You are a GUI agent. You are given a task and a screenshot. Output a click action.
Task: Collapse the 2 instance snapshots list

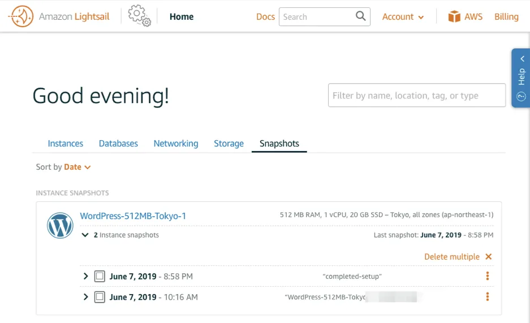pos(85,235)
